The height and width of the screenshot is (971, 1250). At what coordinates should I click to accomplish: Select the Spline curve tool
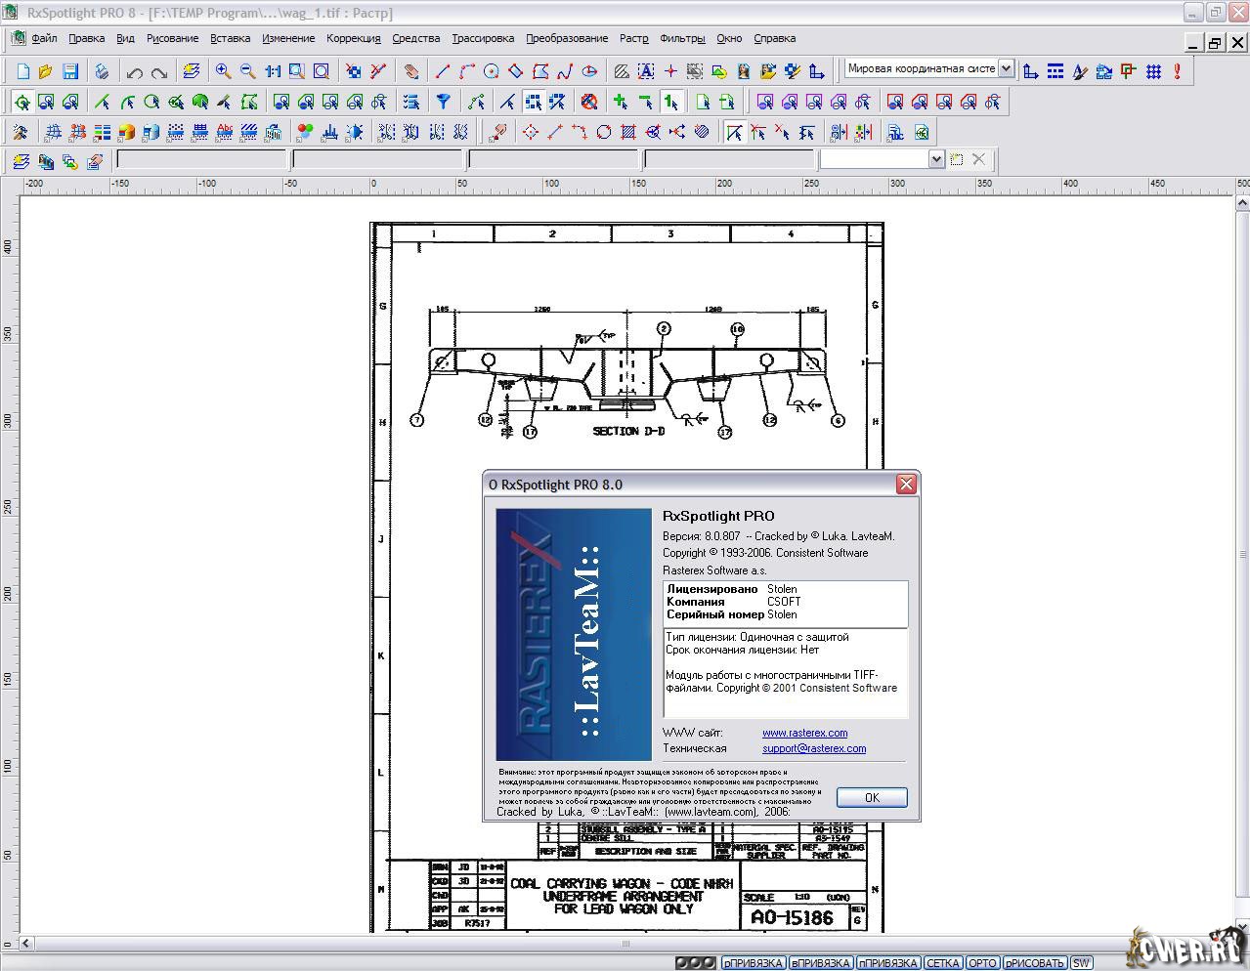[x=565, y=71]
